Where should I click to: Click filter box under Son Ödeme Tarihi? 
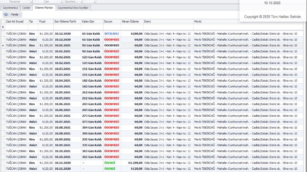[67, 27]
